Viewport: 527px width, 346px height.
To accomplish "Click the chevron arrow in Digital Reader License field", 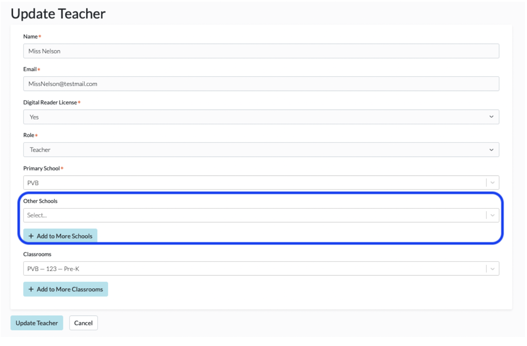I will click(491, 117).
